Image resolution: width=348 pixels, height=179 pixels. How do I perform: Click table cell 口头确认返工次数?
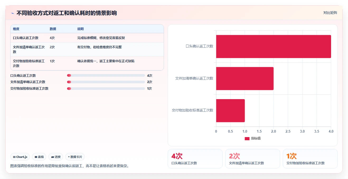(x=26, y=38)
